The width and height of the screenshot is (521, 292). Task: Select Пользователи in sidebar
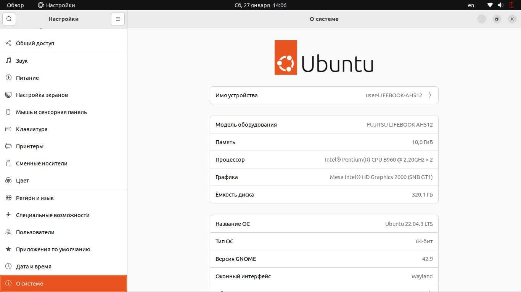pos(63,232)
